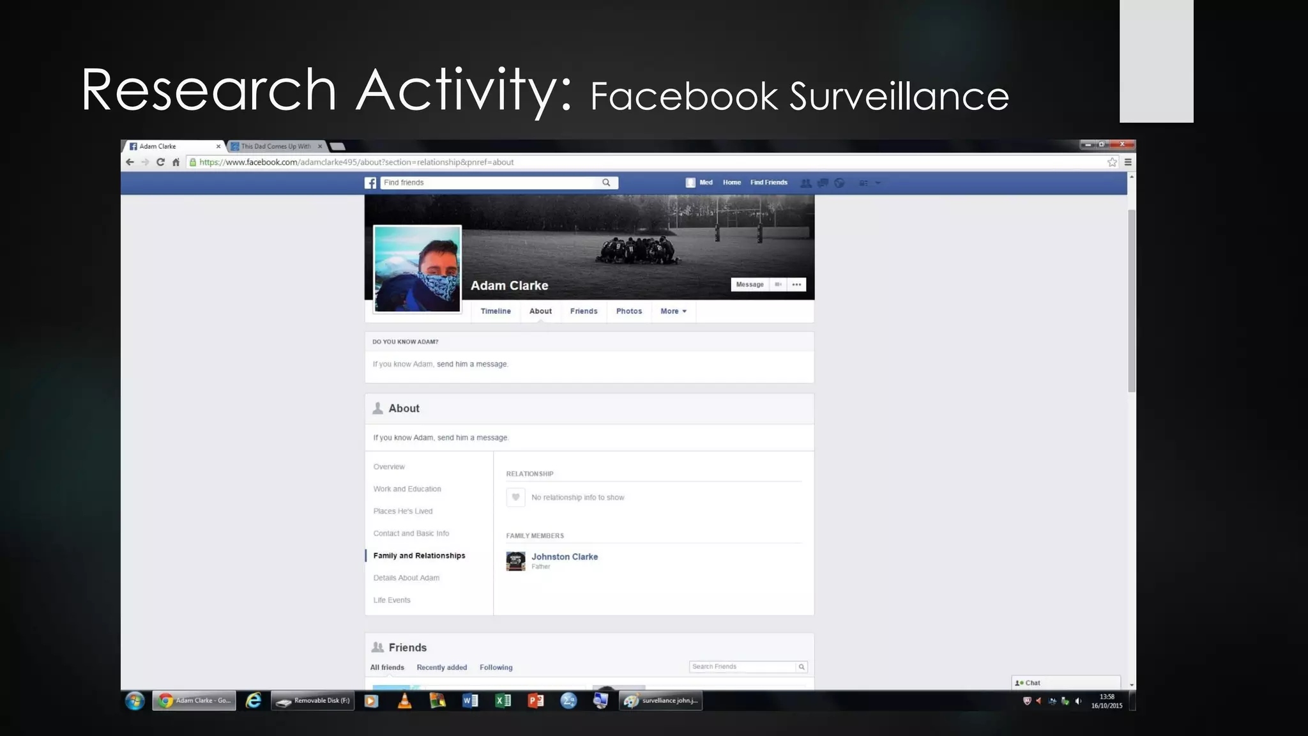This screenshot has height=736, width=1308.
Task: Click the search magnifier in Find friends
Action: 606,183
